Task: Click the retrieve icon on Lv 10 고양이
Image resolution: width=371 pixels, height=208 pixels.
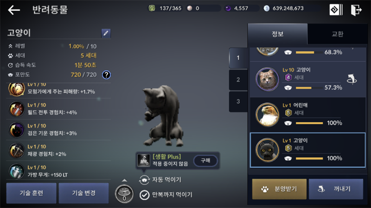Action: tap(352, 79)
